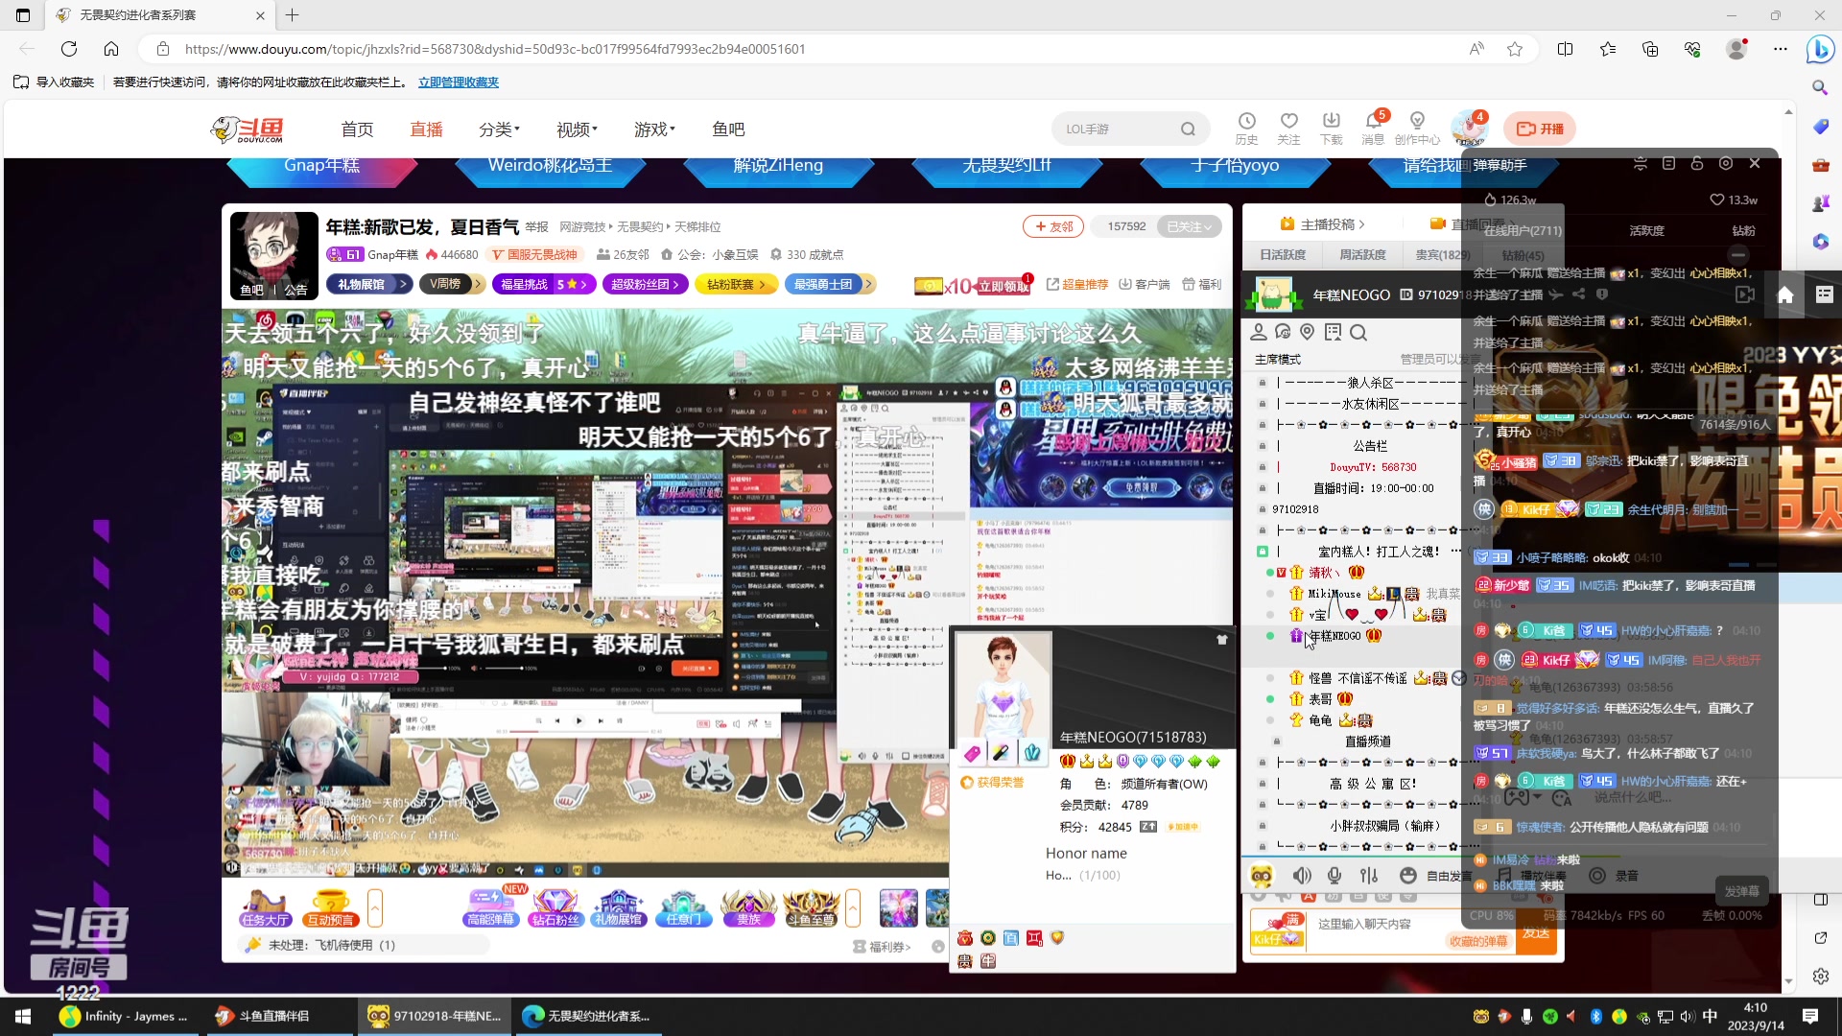Viewport: 1842px width, 1036px height.
Task: Open the 钻粉联赛 badge
Action: tap(737, 284)
